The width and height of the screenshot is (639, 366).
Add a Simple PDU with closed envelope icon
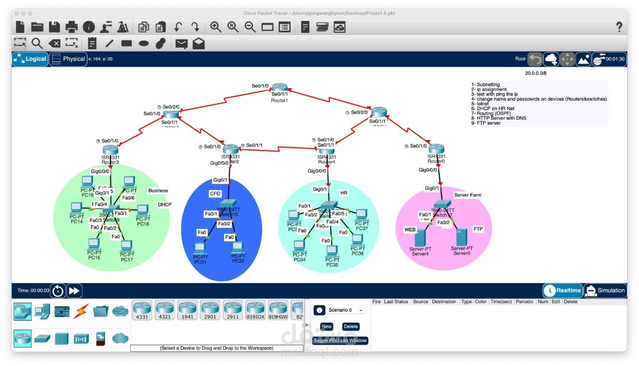click(x=181, y=44)
